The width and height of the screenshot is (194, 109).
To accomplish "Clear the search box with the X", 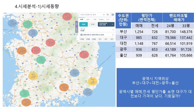I will tap(104, 15).
